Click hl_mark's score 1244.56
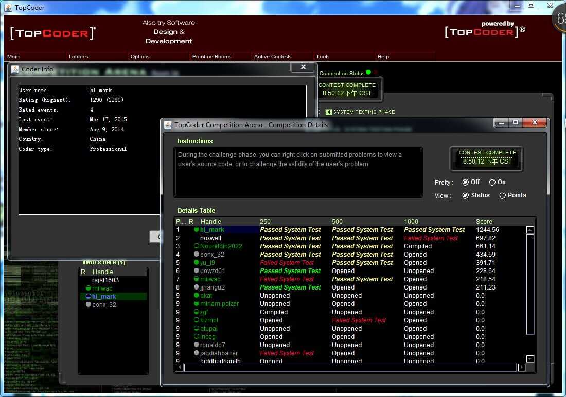 tap(487, 229)
